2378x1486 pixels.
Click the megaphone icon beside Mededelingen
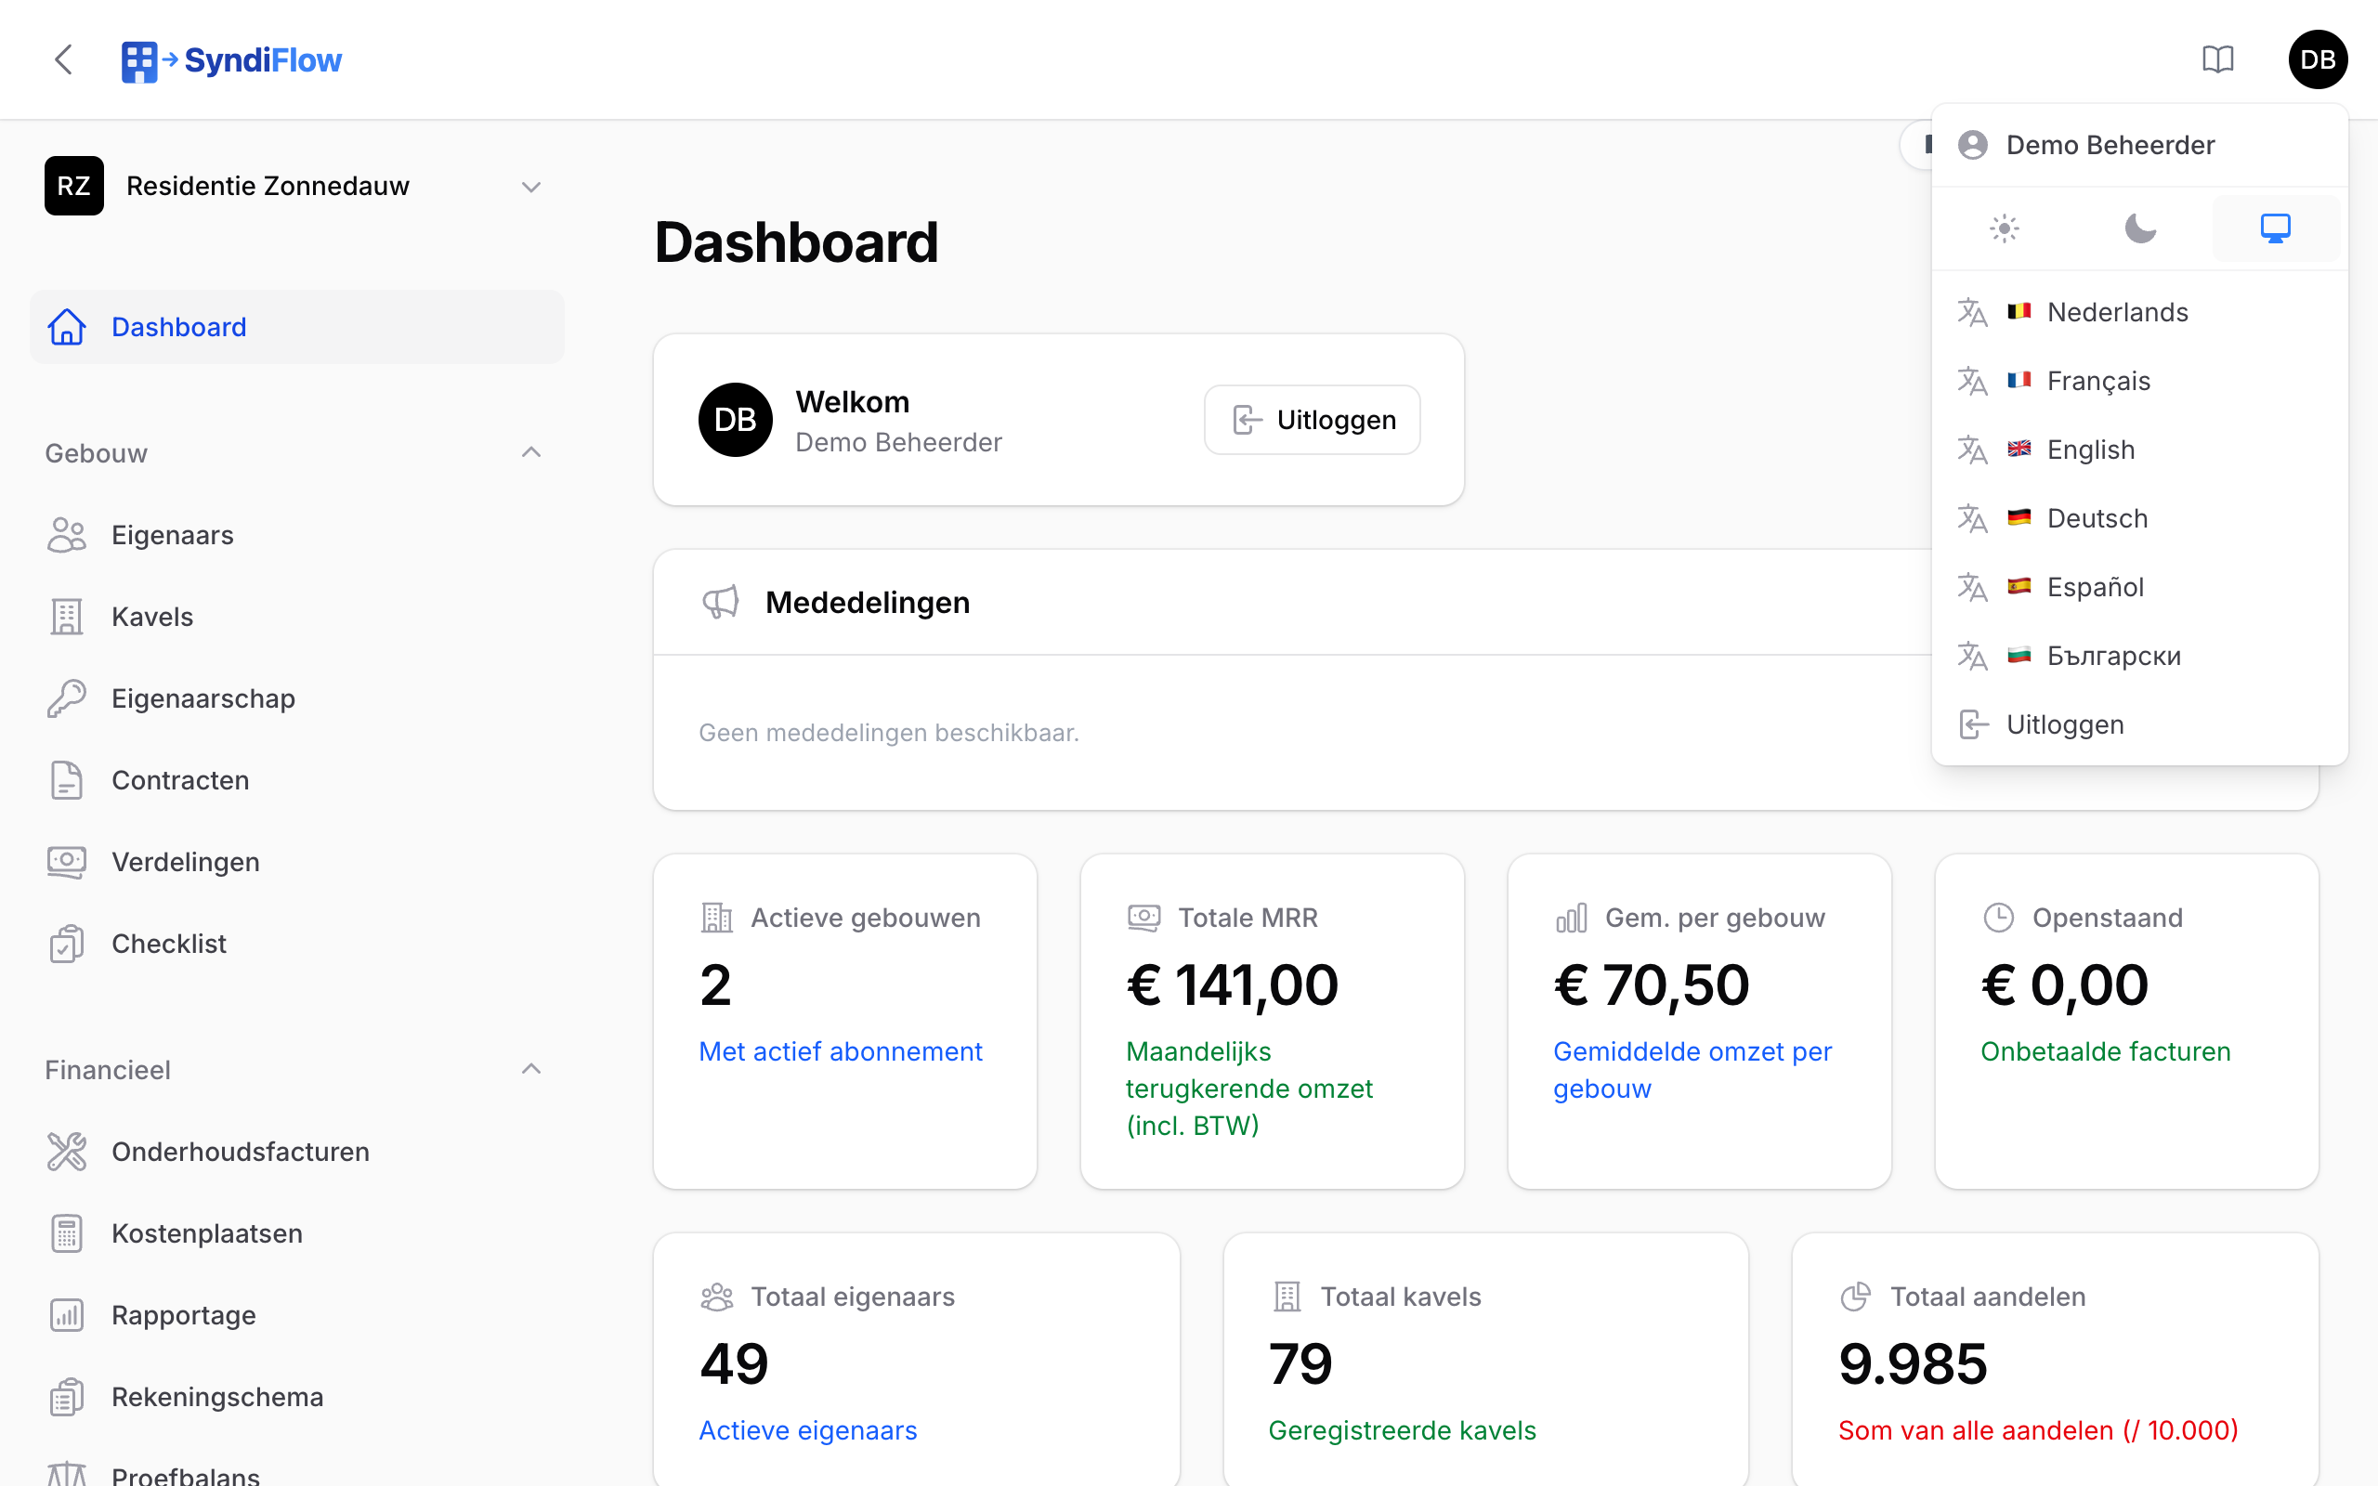720,603
